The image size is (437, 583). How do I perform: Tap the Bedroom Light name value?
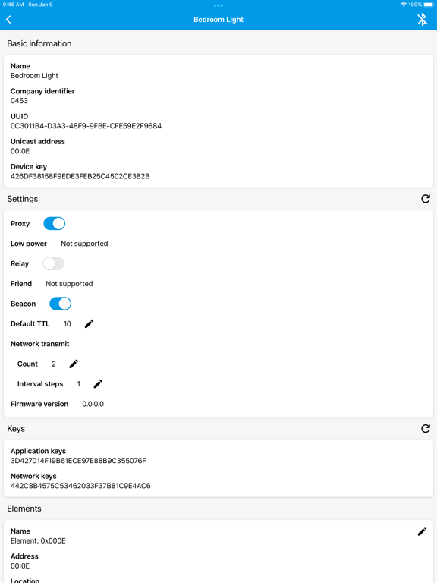(x=34, y=75)
